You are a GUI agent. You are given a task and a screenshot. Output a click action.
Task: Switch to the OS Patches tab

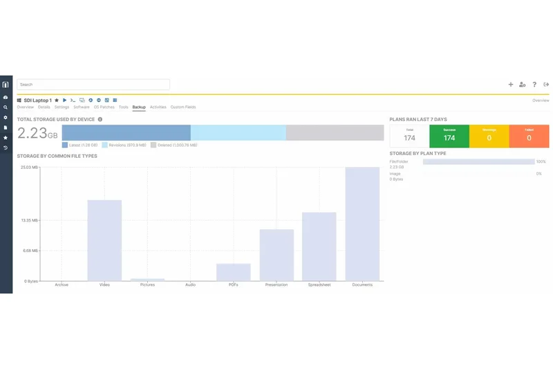pos(104,107)
